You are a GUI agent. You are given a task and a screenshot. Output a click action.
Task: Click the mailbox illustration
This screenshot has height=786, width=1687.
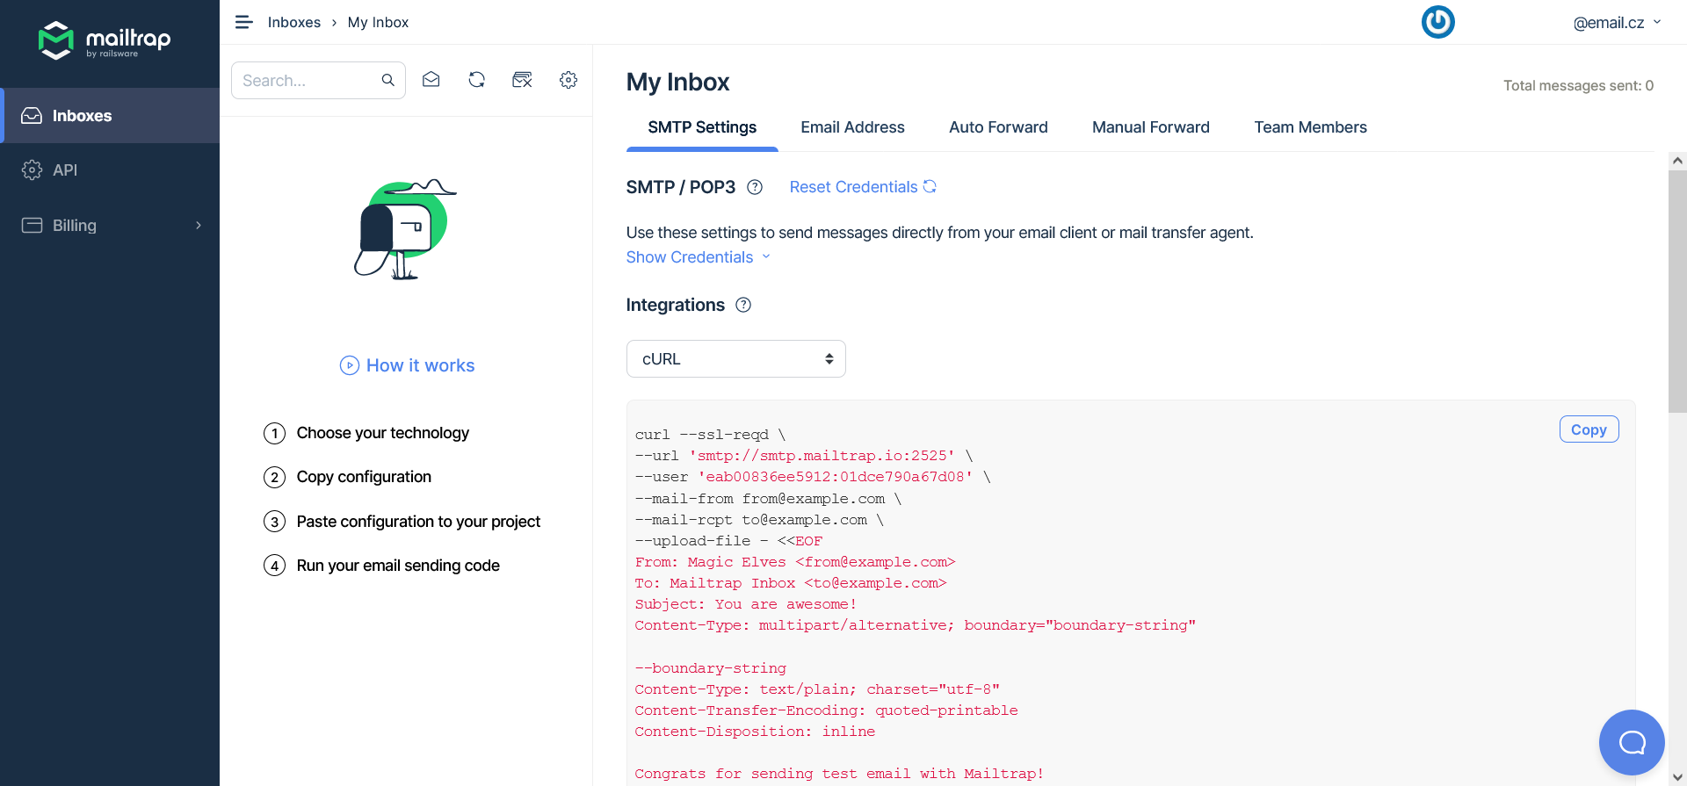(x=405, y=230)
